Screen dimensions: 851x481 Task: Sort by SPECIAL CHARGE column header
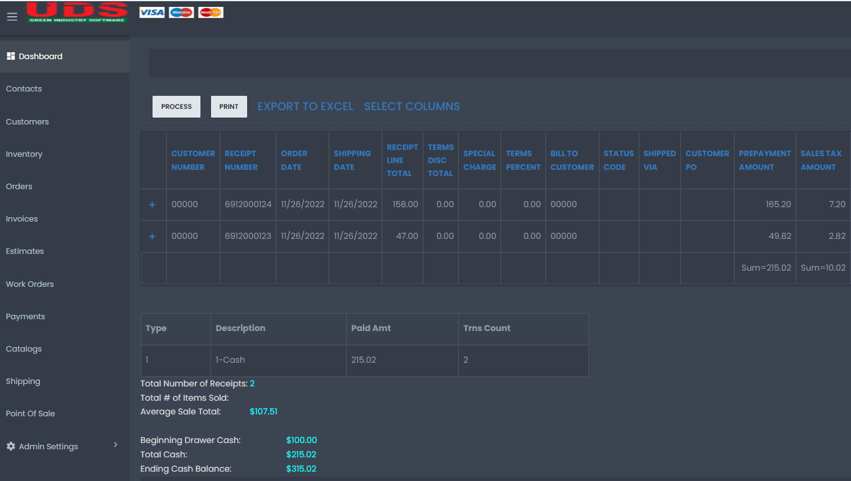click(479, 160)
